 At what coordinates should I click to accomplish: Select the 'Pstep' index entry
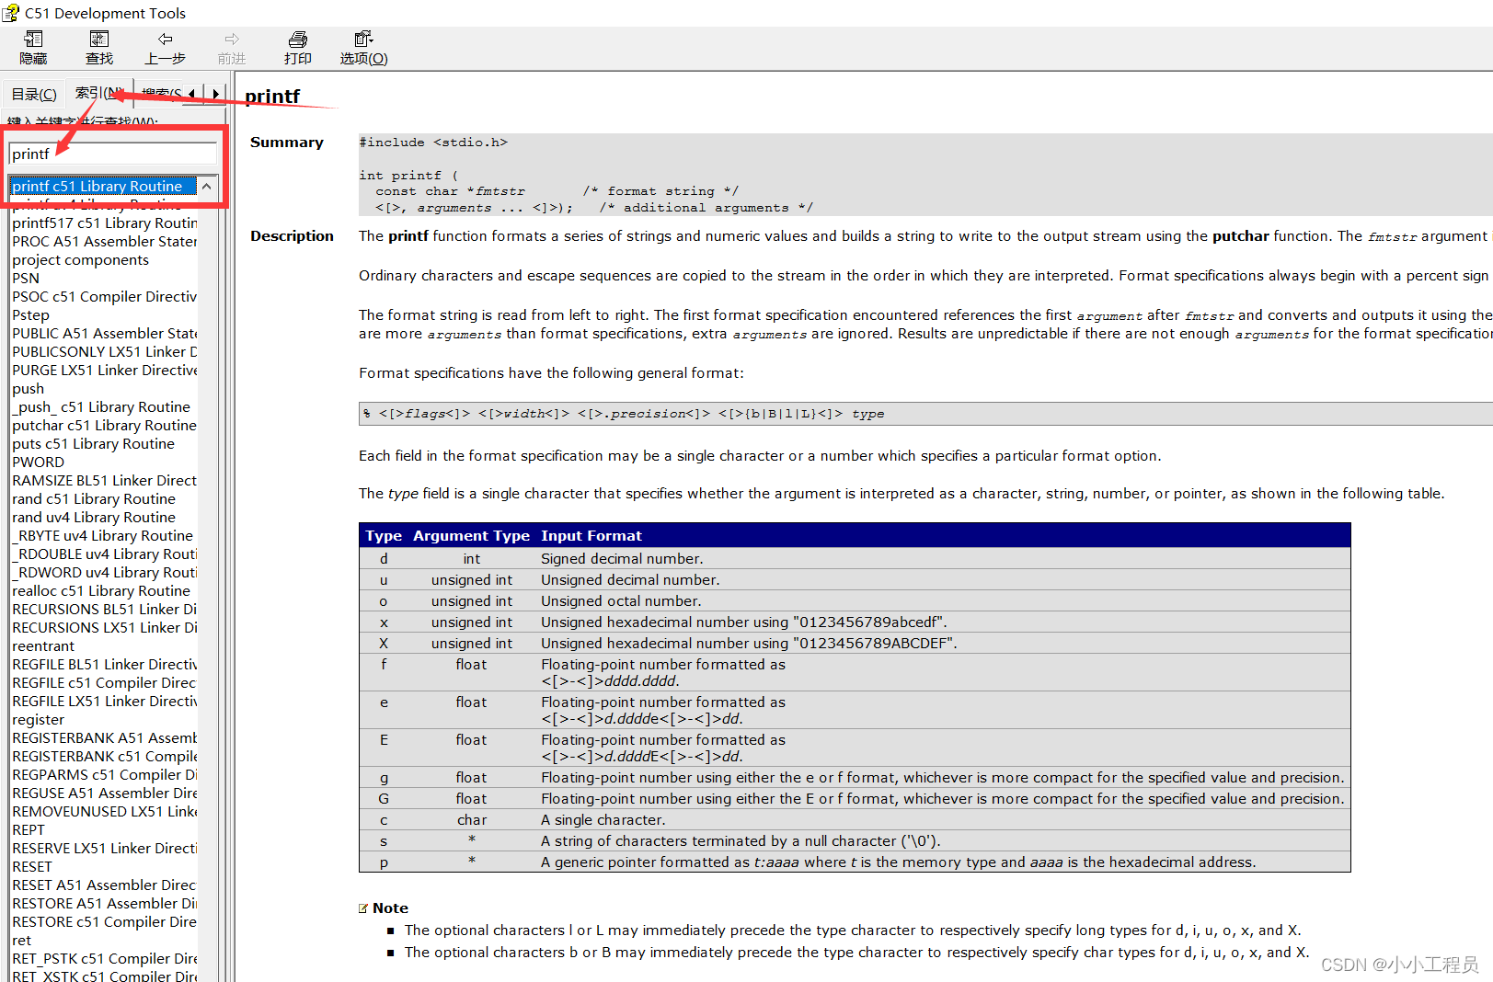pos(31,314)
